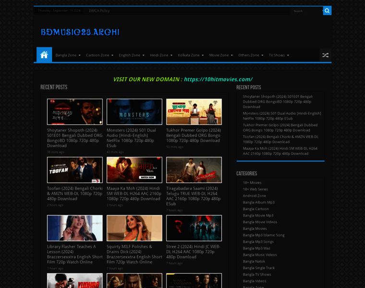The height and width of the screenshot is (288, 365).
Task: Open the Bangla Album Mp3 category
Action: (258, 202)
